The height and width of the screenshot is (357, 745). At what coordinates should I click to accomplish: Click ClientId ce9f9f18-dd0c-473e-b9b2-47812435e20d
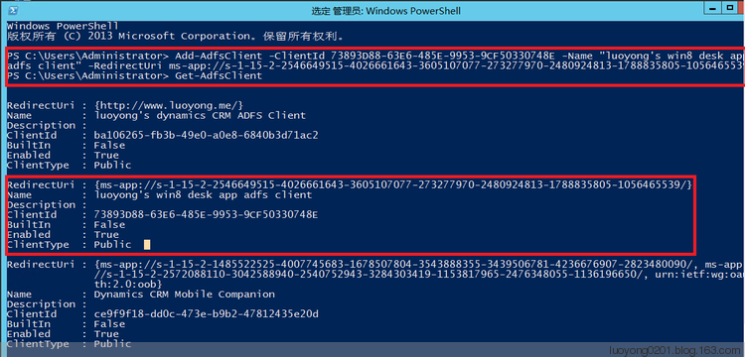(206, 314)
